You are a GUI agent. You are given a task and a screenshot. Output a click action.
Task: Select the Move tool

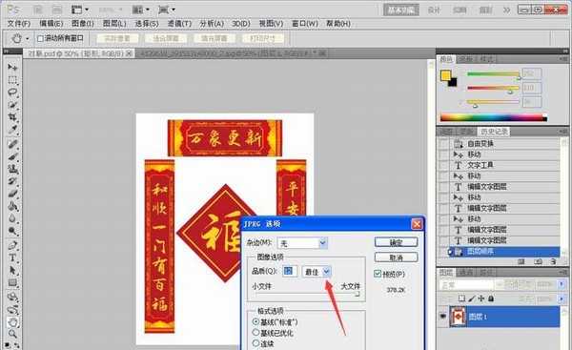click(x=12, y=67)
